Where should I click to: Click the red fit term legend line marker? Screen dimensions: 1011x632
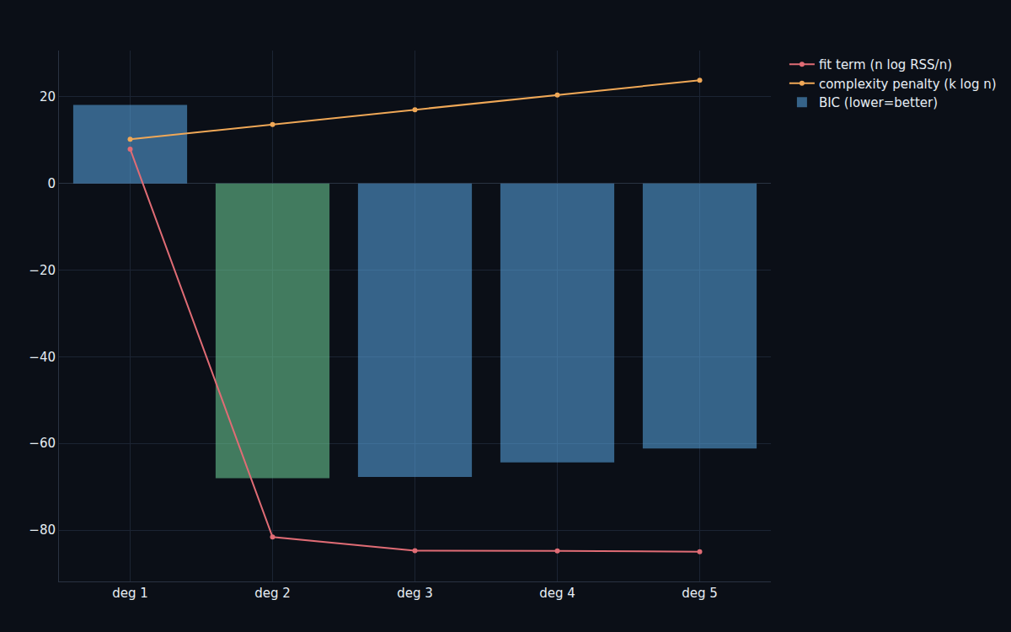pyautogui.click(x=802, y=64)
